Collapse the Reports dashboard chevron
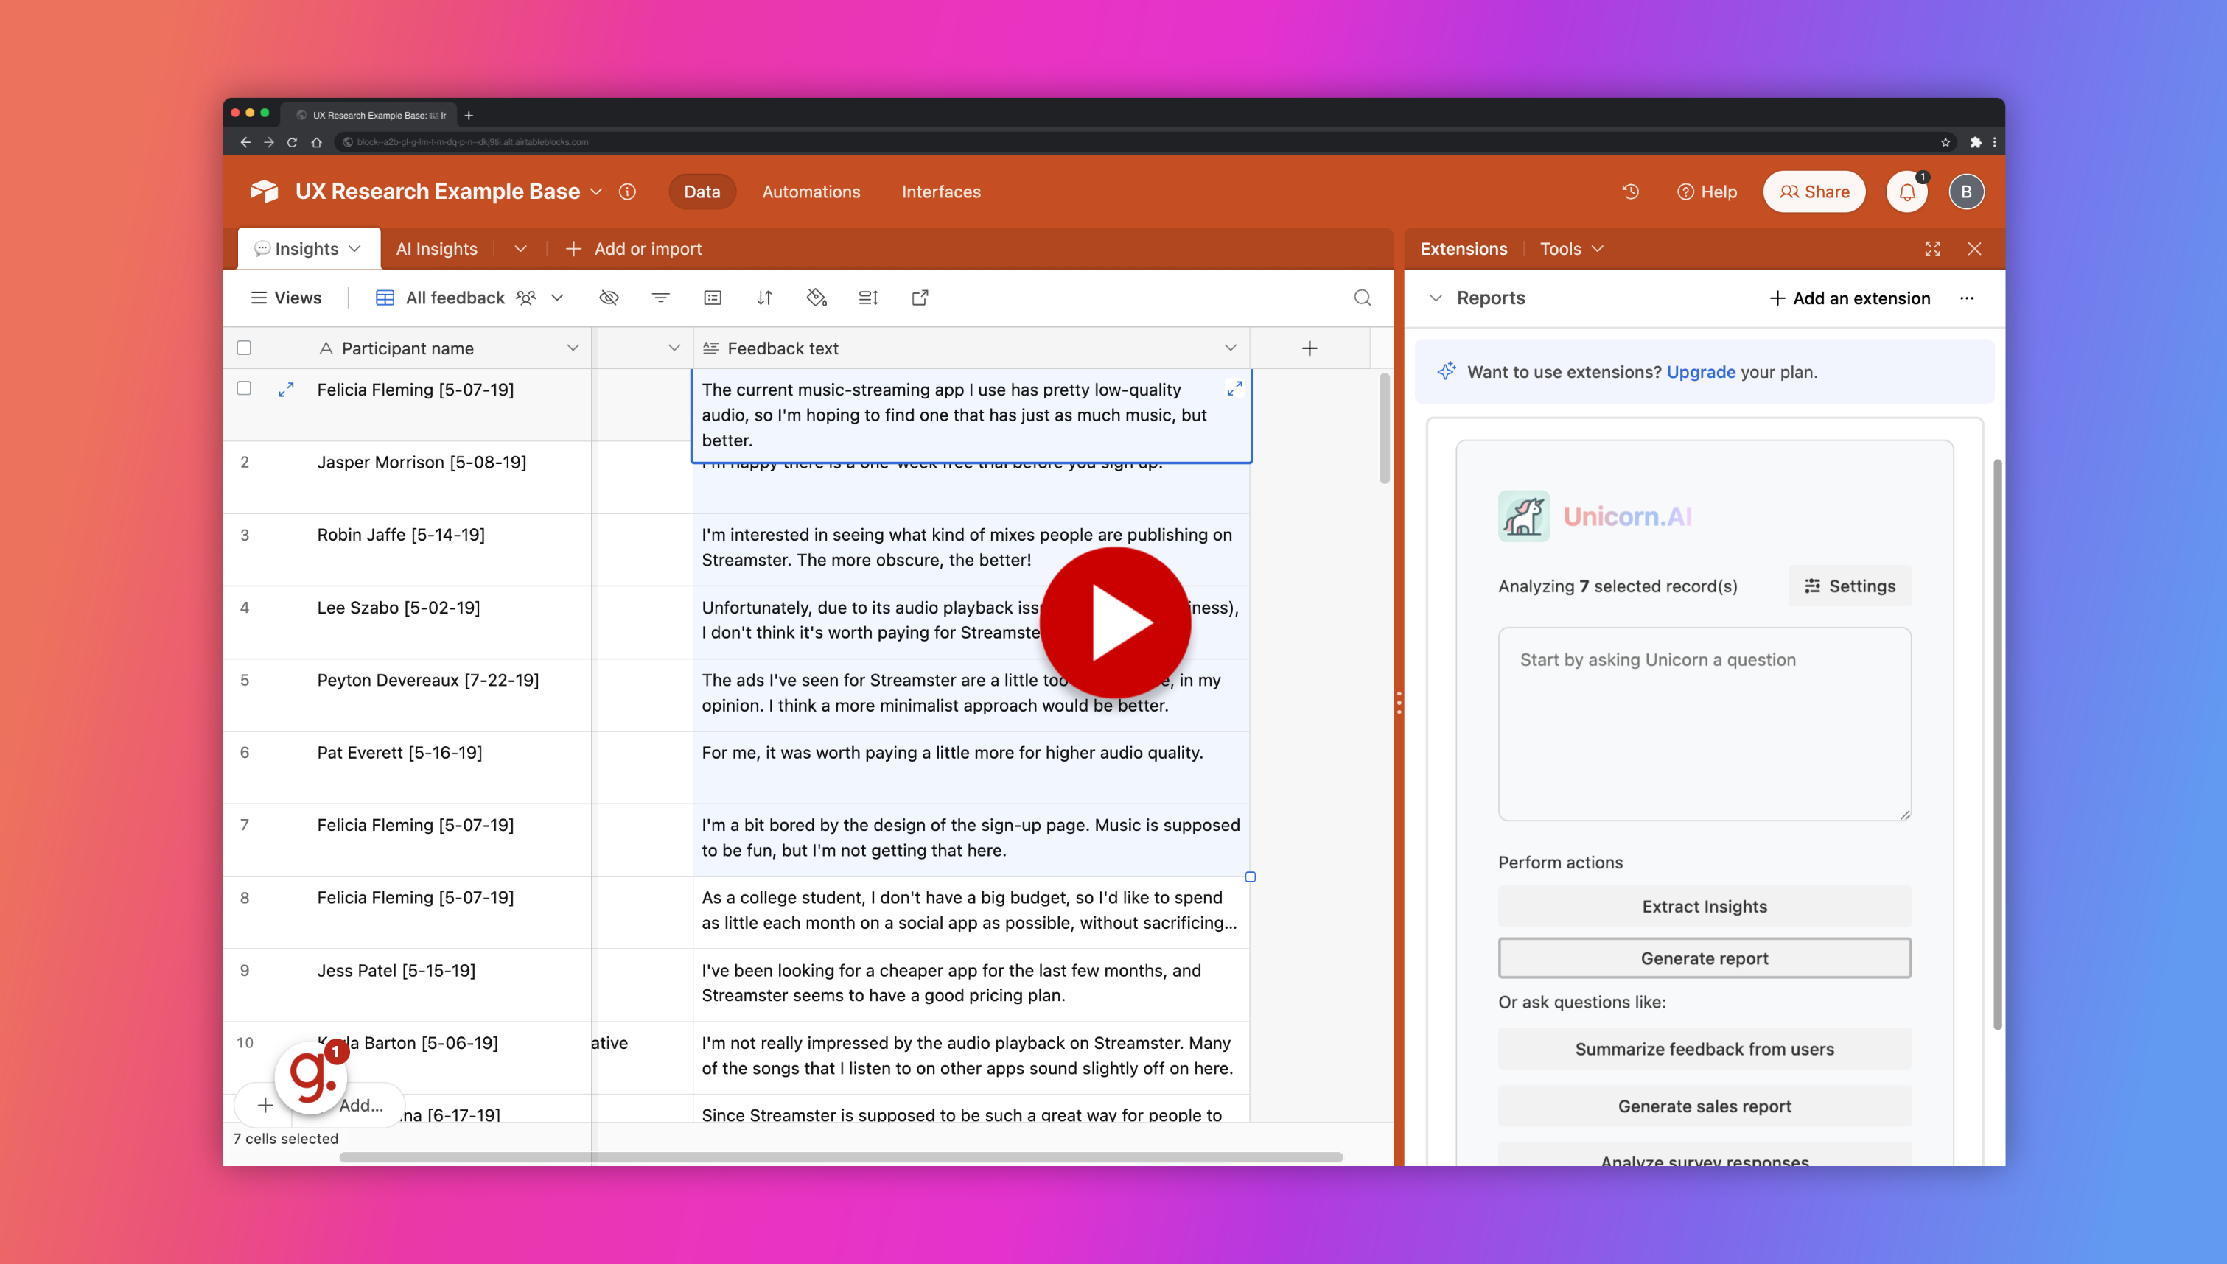 coord(1436,298)
